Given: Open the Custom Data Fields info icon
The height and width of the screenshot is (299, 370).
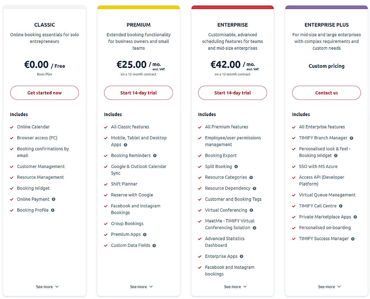Looking at the screenshot, I should [x=155, y=245].
